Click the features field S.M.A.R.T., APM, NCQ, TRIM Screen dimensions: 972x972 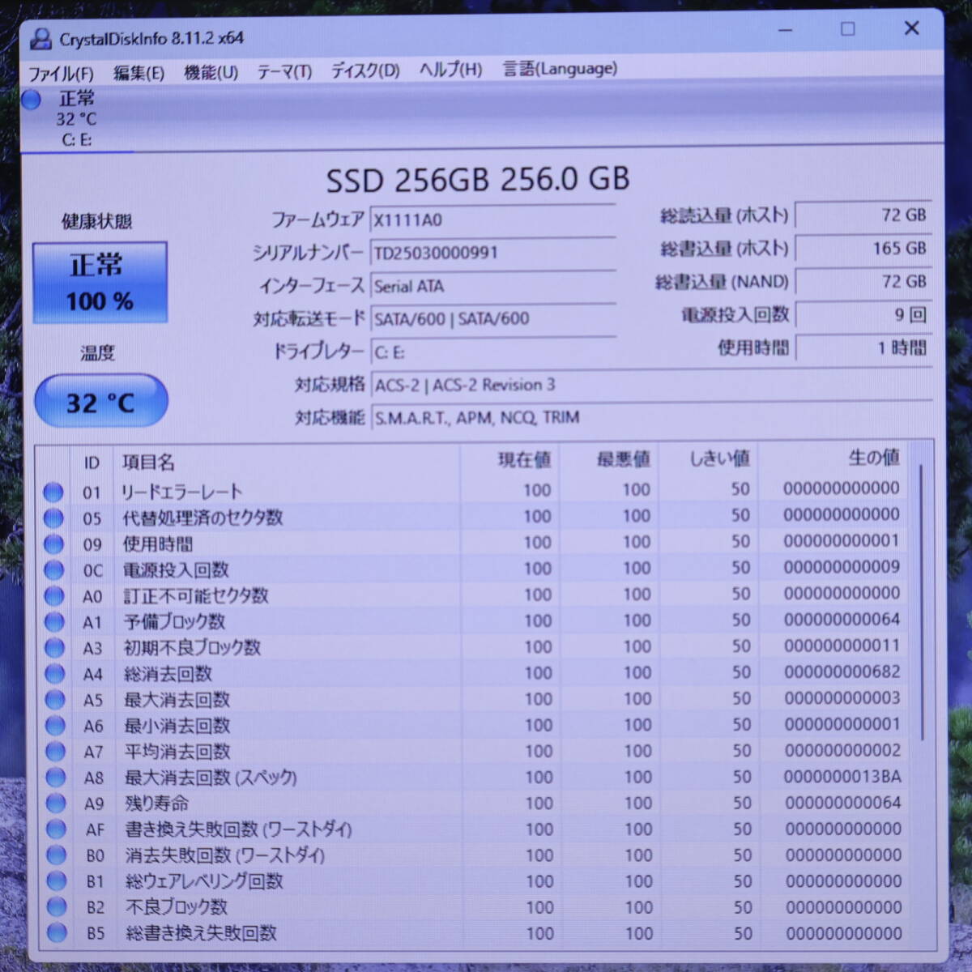[651, 418]
